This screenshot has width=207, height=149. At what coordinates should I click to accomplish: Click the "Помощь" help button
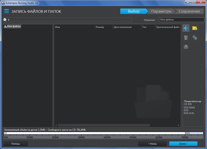coord(16,143)
